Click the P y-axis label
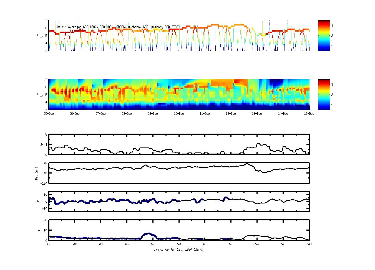This screenshot has width=375, height=270. point(39,230)
